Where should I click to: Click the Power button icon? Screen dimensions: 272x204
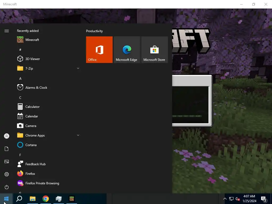click(x=7, y=187)
